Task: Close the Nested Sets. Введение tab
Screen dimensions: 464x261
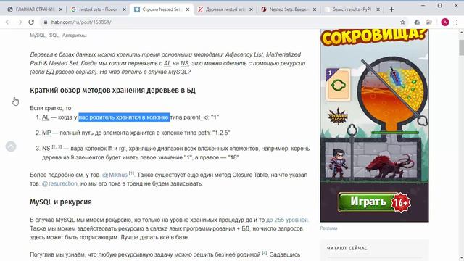Action: [x=314, y=9]
